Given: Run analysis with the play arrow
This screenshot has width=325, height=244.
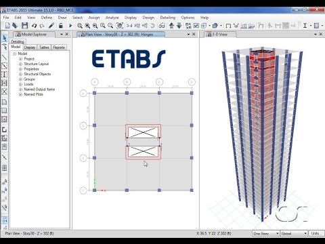Looking at the screenshot, I should 70,26.
